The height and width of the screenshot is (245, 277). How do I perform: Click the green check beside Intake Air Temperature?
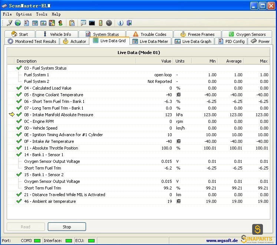(19, 141)
